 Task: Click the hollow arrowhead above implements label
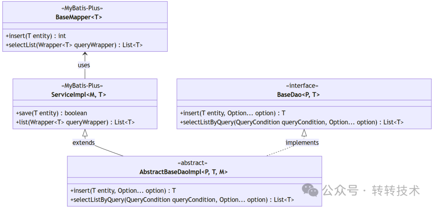point(304,133)
